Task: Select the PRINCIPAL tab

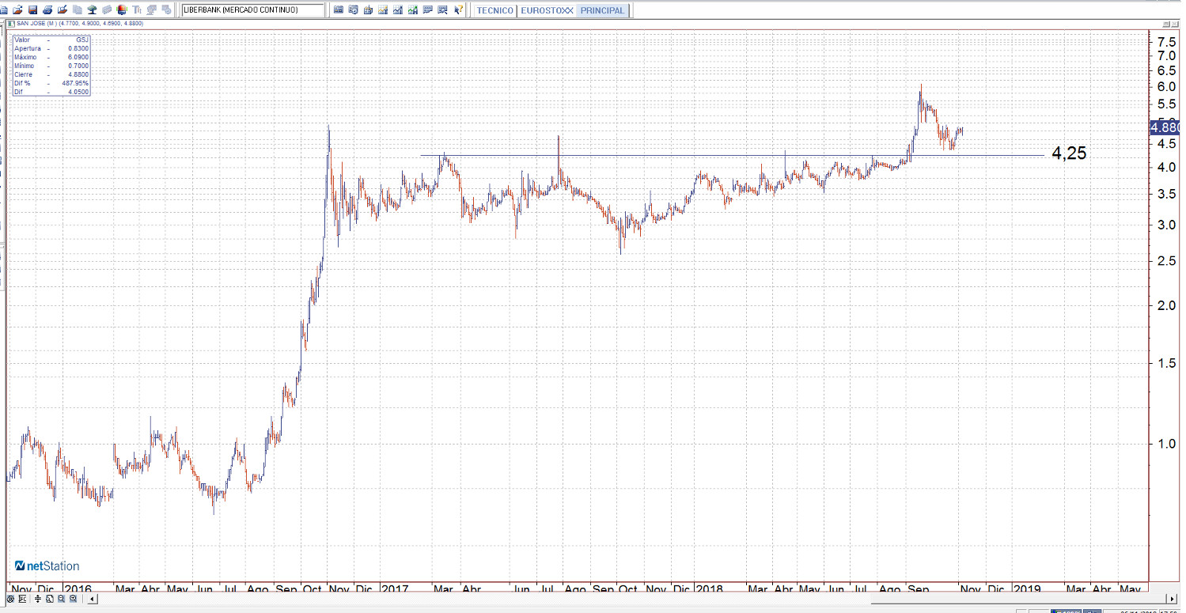Action: pos(602,11)
